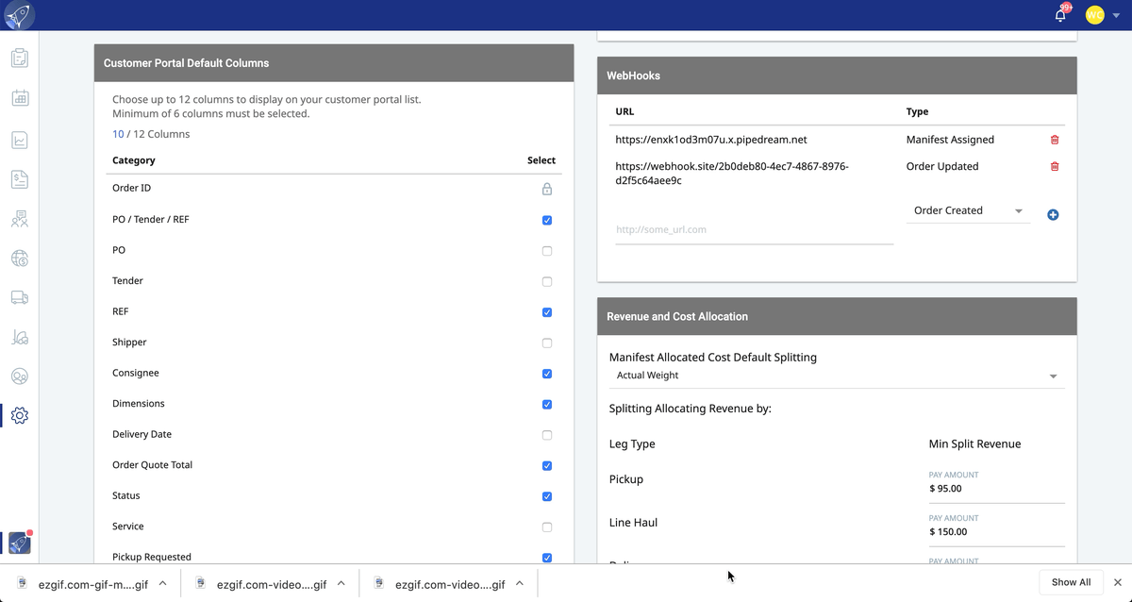This screenshot has width=1132, height=602.
Task: Open the calendar icon in sidebar
Action: tap(20, 98)
